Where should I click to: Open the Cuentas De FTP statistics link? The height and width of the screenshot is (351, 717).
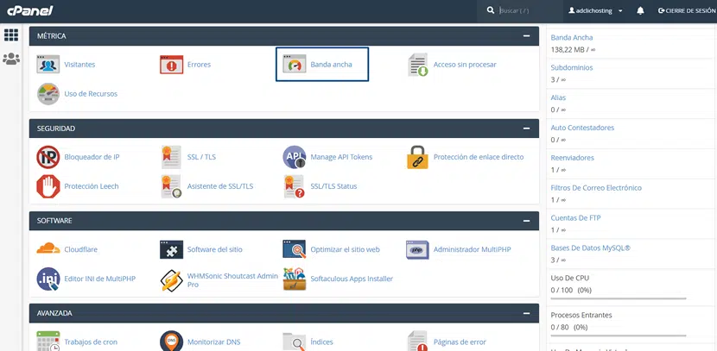(575, 217)
